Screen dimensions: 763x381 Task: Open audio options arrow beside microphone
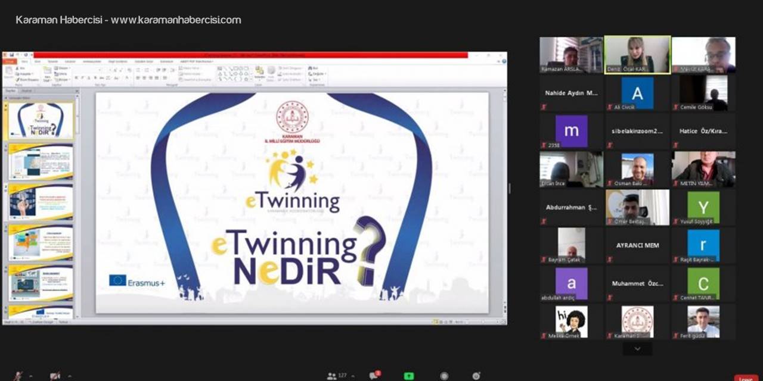[x=30, y=376]
